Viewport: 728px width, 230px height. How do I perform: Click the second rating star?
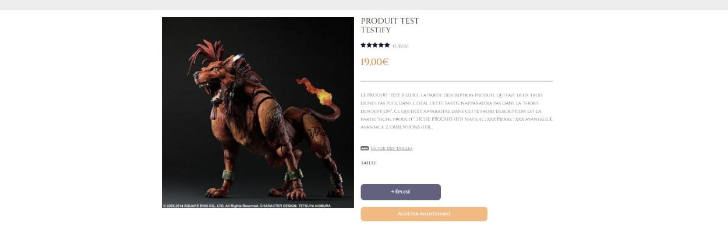pyautogui.click(x=369, y=45)
